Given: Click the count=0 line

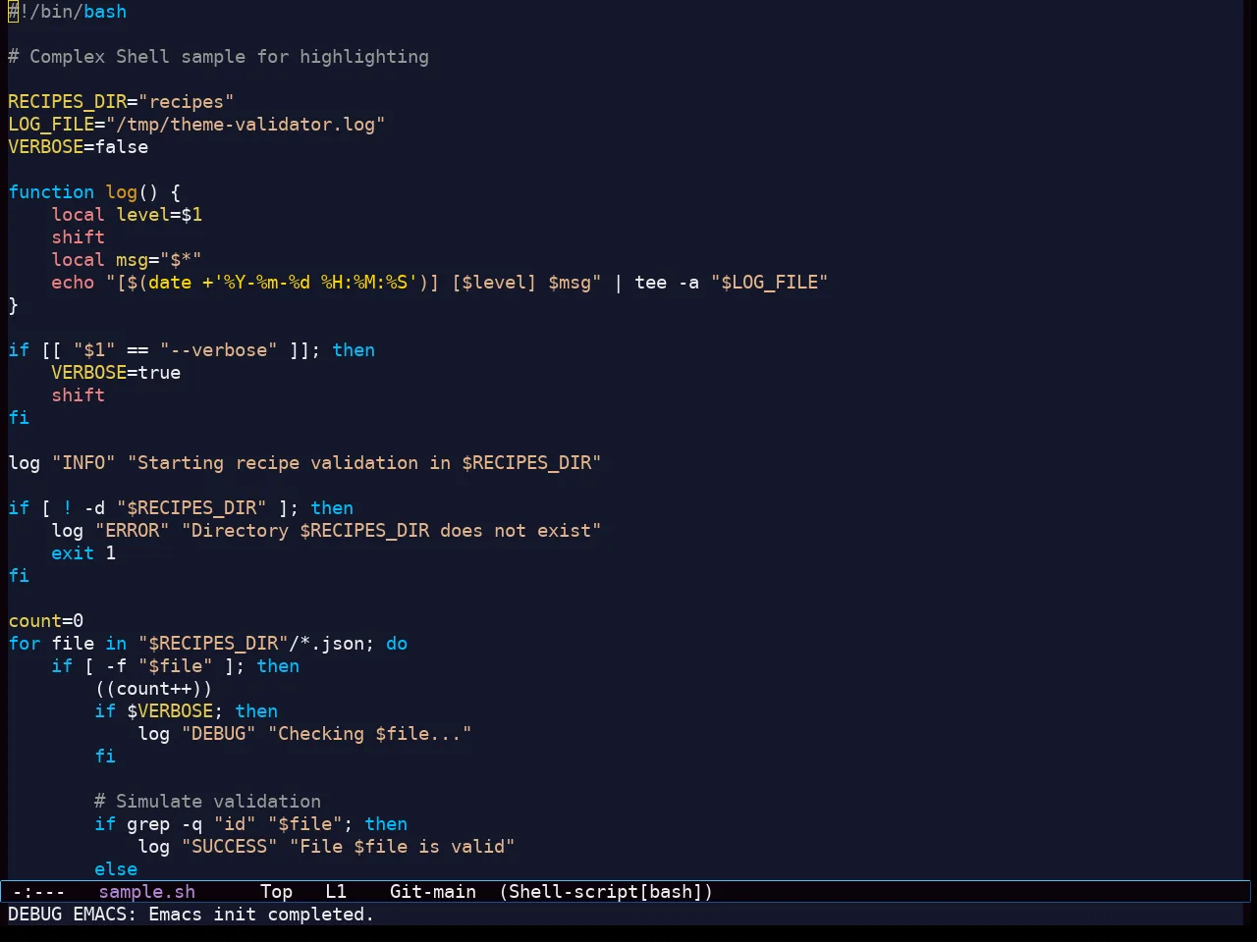Looking at the screenshot, I should tap(46, 621).
